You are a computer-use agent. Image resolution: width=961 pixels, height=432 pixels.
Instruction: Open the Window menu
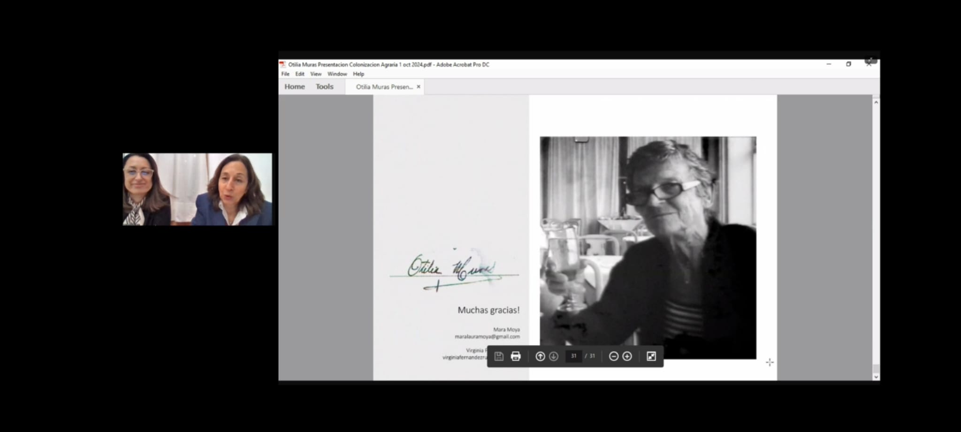tap(337, 74)
